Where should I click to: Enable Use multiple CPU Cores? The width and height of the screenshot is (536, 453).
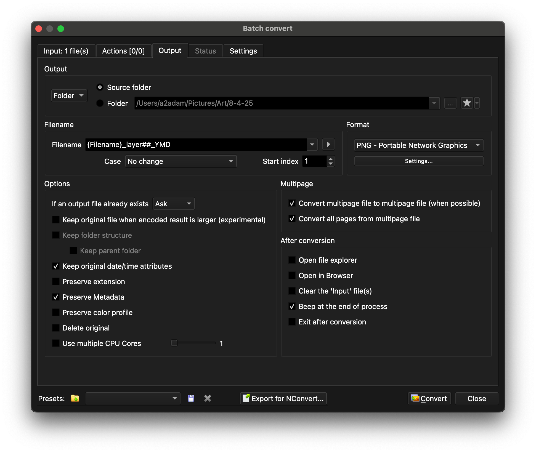coord(56,343)
